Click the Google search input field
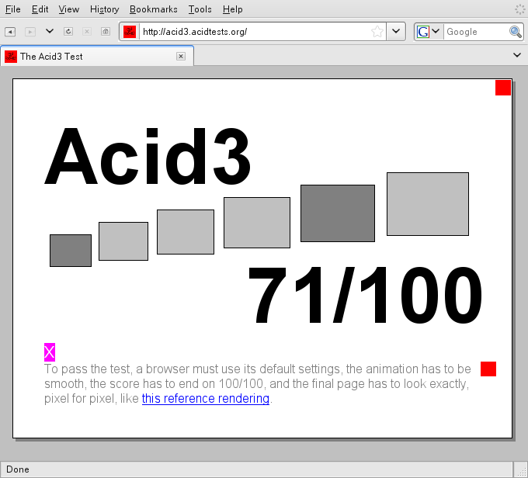Viewport: 528px width, 478px height. (477, 32)
